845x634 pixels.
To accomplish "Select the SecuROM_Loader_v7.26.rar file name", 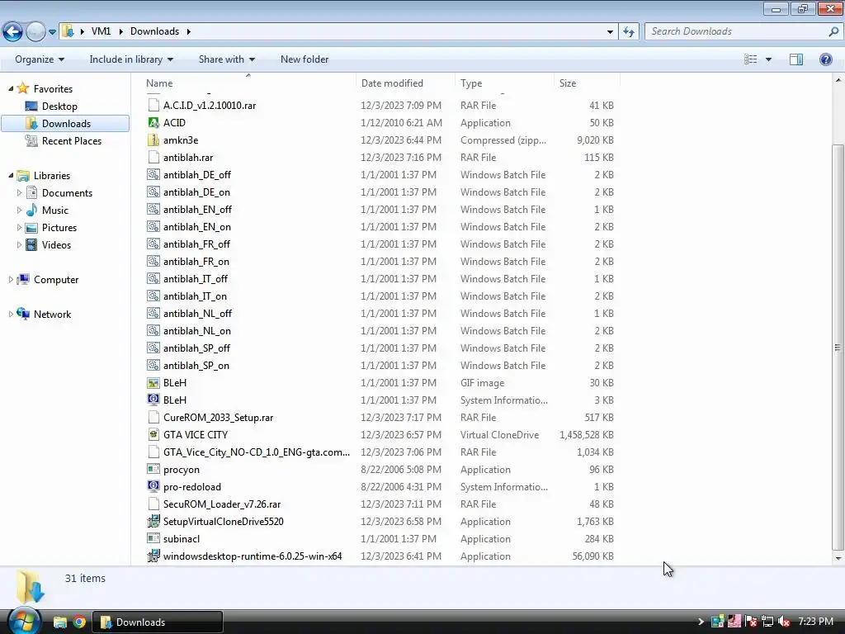I will pos(222,504).
